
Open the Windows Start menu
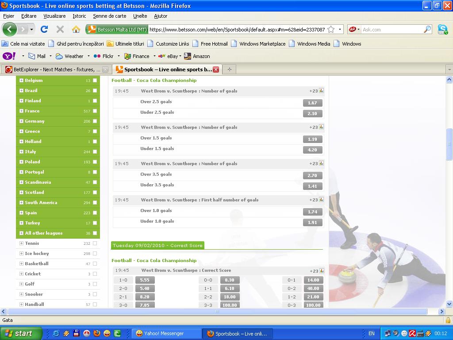pos(21,333)
